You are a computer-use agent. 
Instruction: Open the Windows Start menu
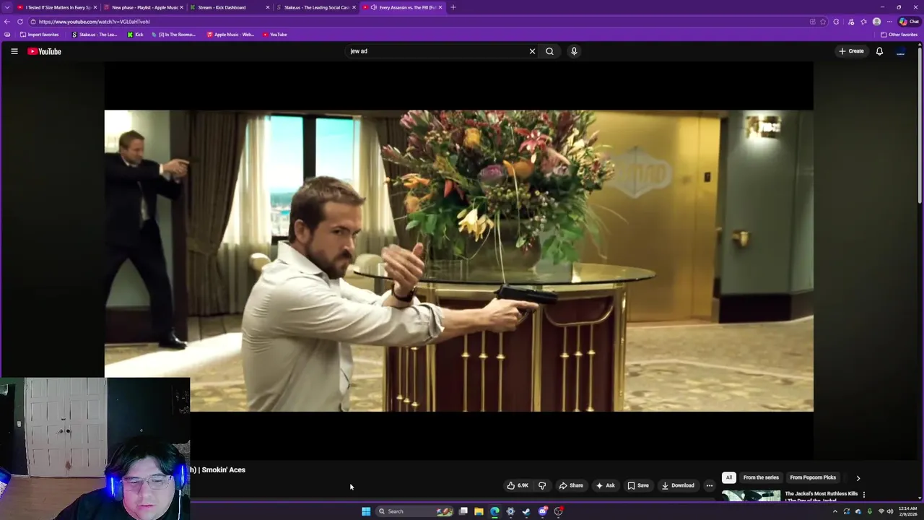point(366,511)
